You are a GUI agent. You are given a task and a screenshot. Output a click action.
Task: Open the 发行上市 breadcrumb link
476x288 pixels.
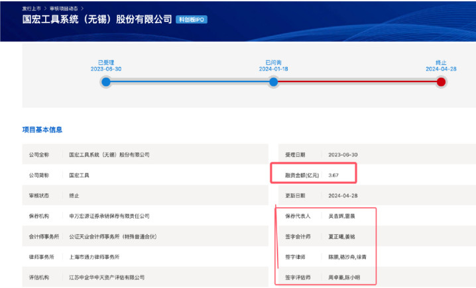pos(31,9)
